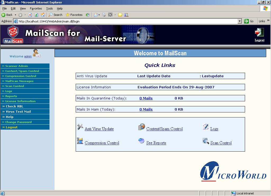Click the Refresh page icon

point(36,15)
